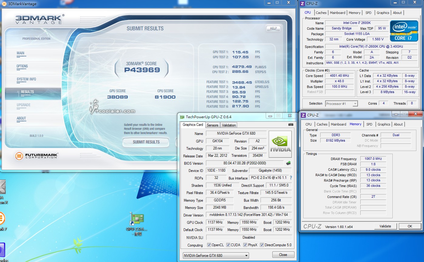Click the 3DMark Vantage title bar icon
Screen dimensions: 424x262
(x=4, y=4)
